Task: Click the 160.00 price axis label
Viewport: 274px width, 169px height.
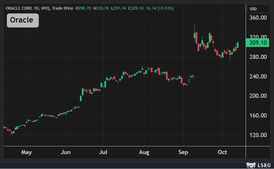Action: click(x=258, y=115)
